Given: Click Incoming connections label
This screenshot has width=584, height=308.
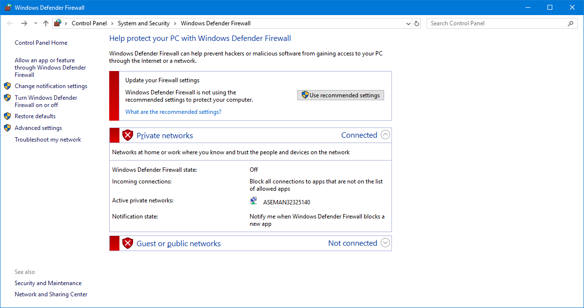Looking at the screenshot, I should tap(142, 181).
